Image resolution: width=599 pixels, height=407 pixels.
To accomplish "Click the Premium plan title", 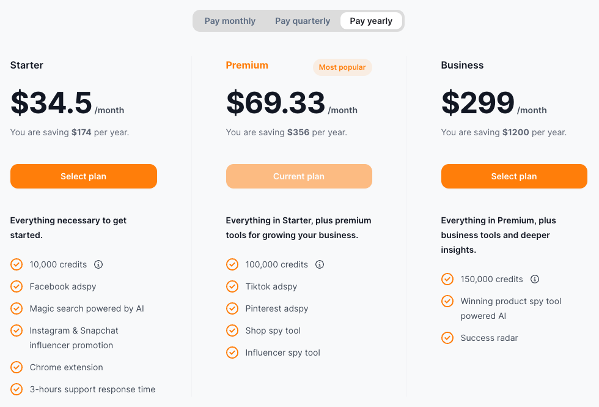I will click(x=247, y=65).
